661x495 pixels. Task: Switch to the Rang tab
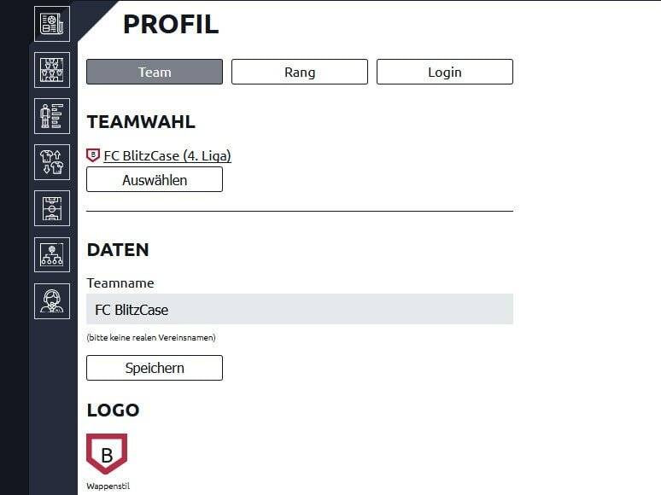300,72
